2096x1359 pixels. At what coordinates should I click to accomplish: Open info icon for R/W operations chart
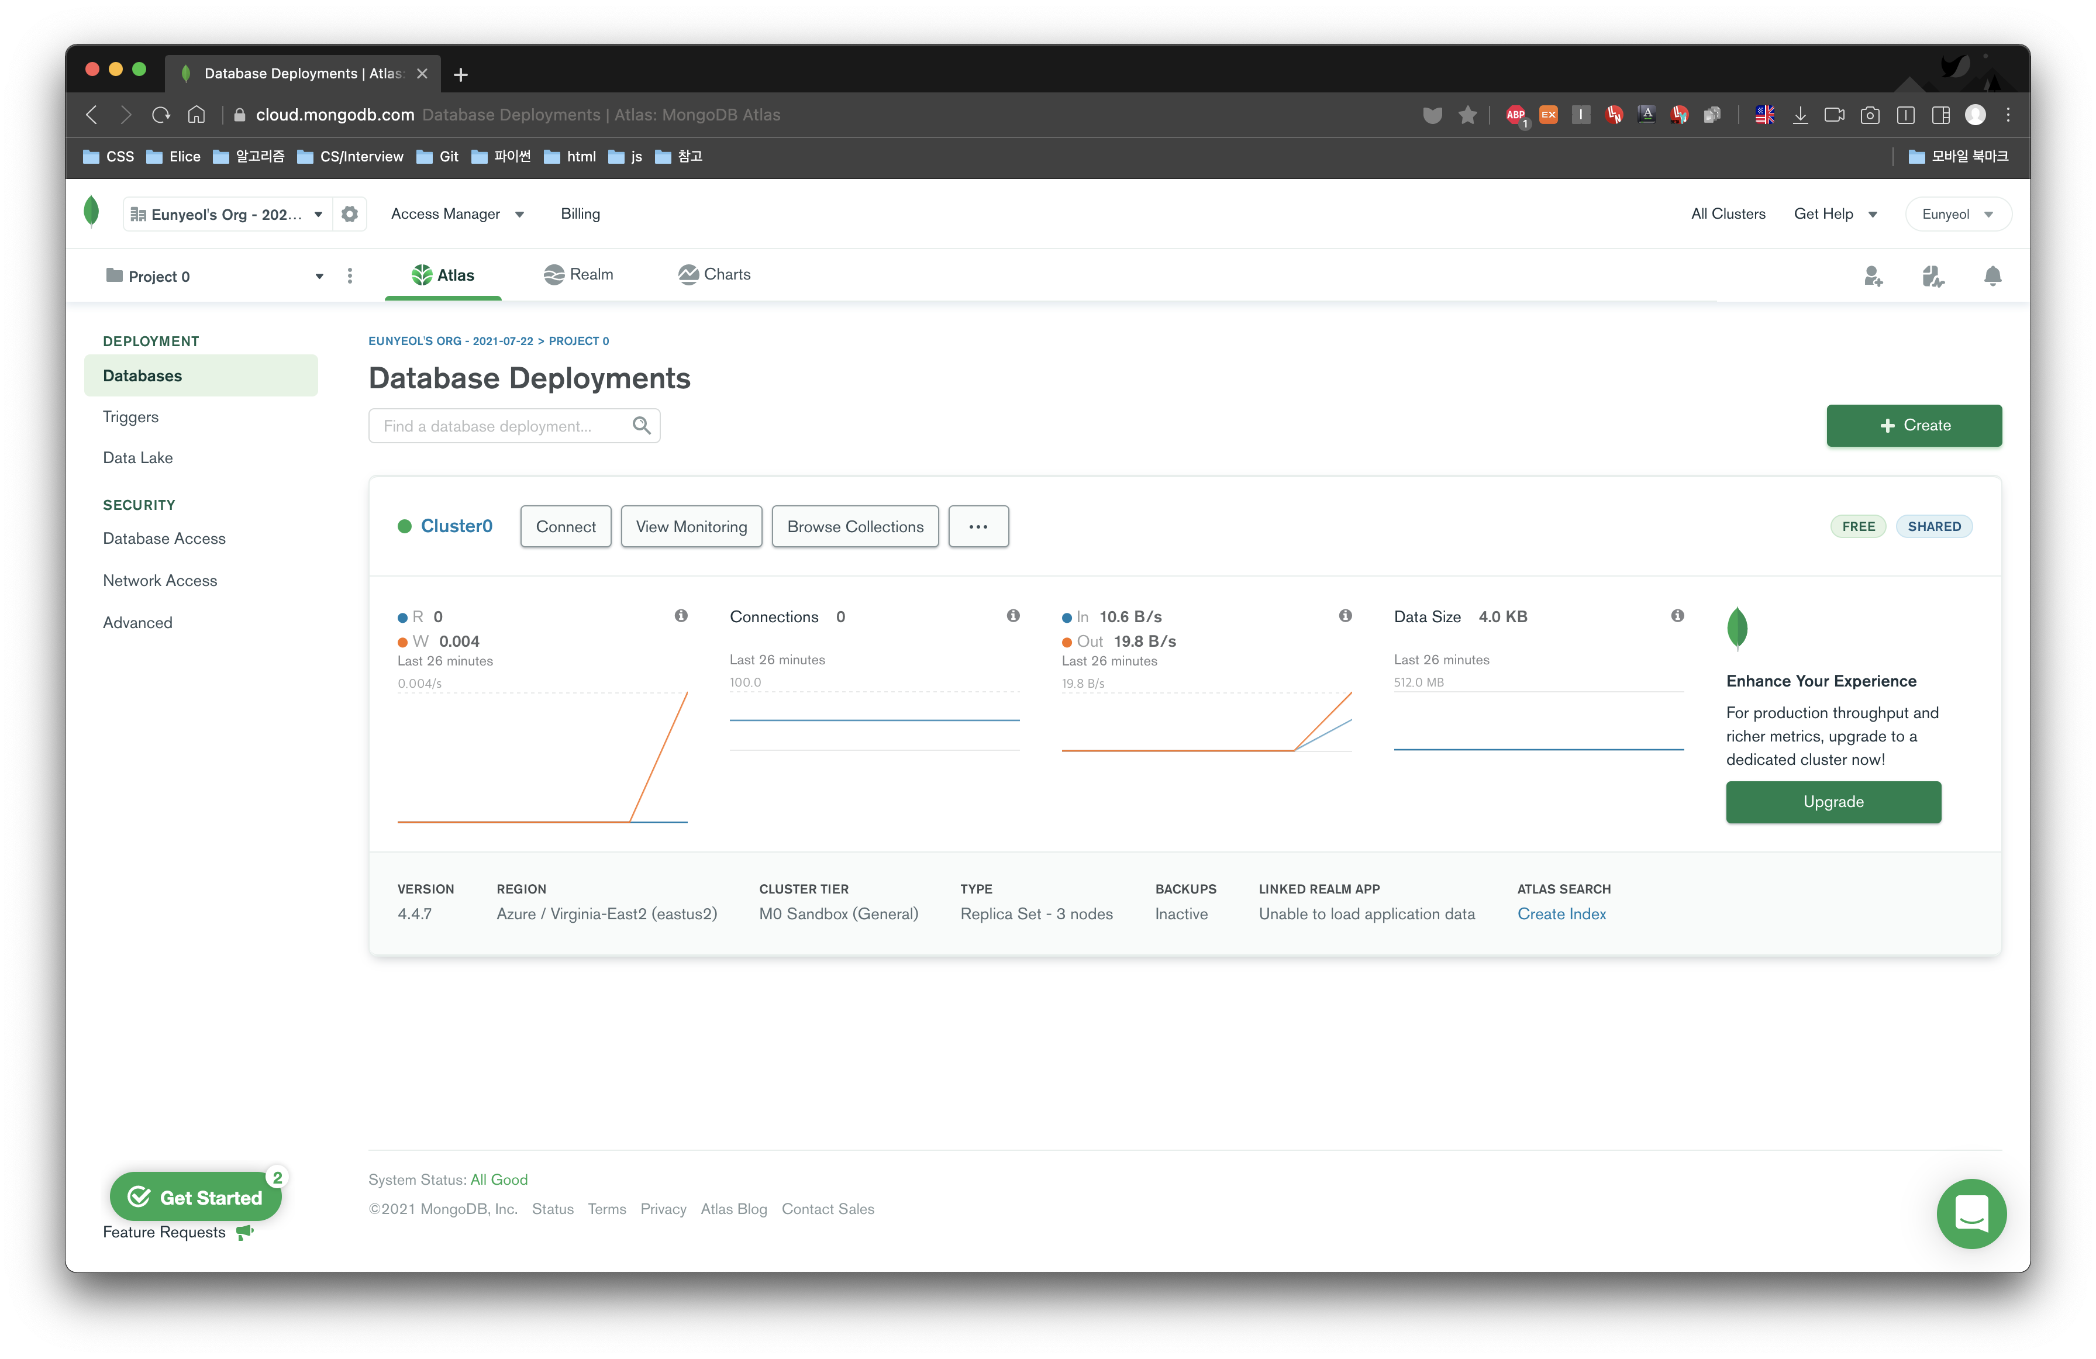[x=681, y=616]
